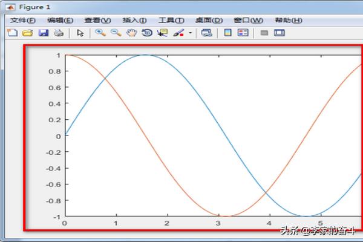Print the figure using the printer icon
This screenshot has height=242, width=363.
[58, 33]
